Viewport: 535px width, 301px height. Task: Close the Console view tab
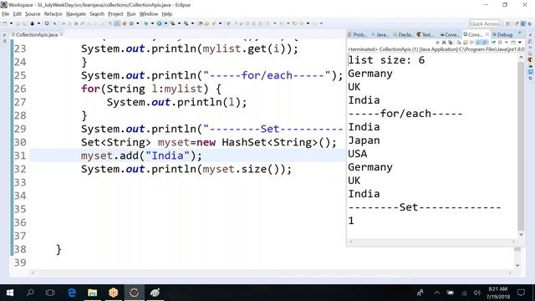[x=487, y=34]
